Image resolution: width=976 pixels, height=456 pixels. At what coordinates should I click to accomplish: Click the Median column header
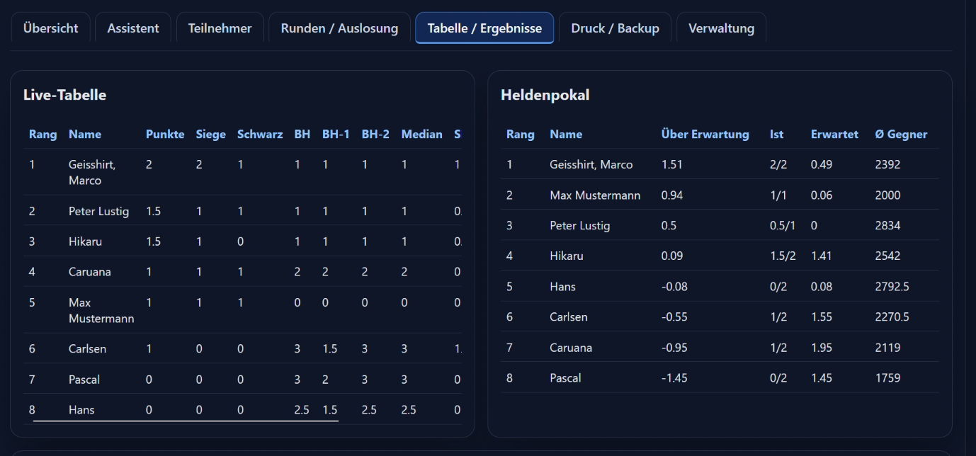coord(421,134)
